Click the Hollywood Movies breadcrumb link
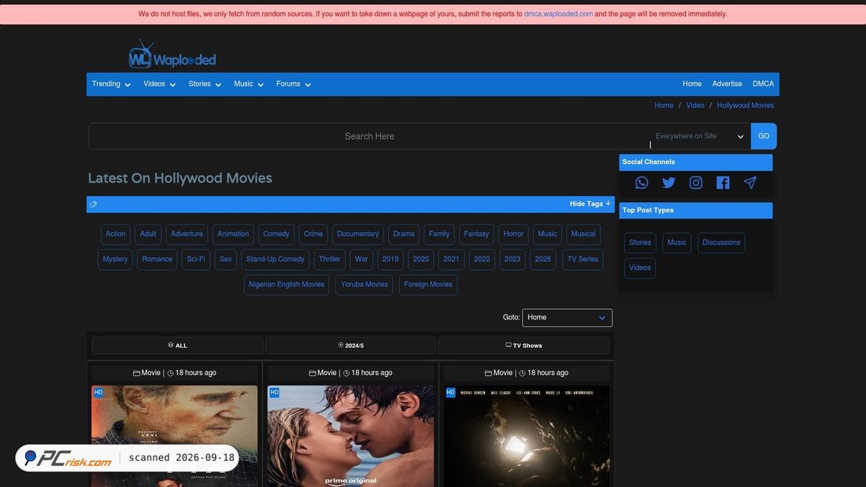The image size is (866, 487). pyautogui.click(x=745, y=105)
